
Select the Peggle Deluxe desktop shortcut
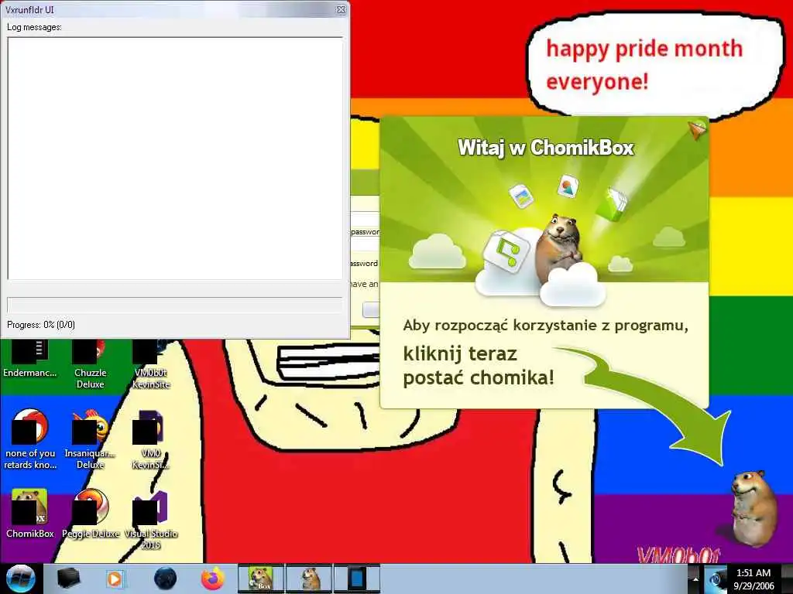coord(91,513)
